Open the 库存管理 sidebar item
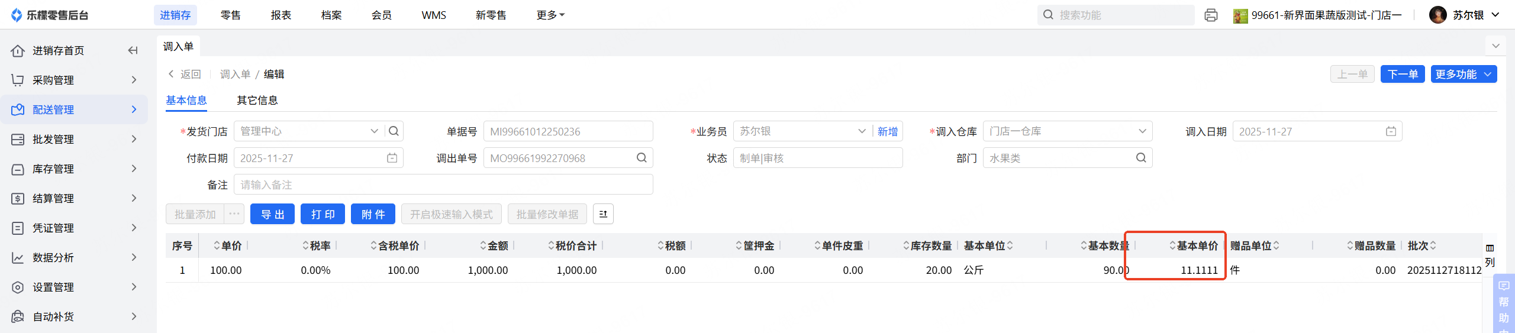 click(x=74, y=169)
